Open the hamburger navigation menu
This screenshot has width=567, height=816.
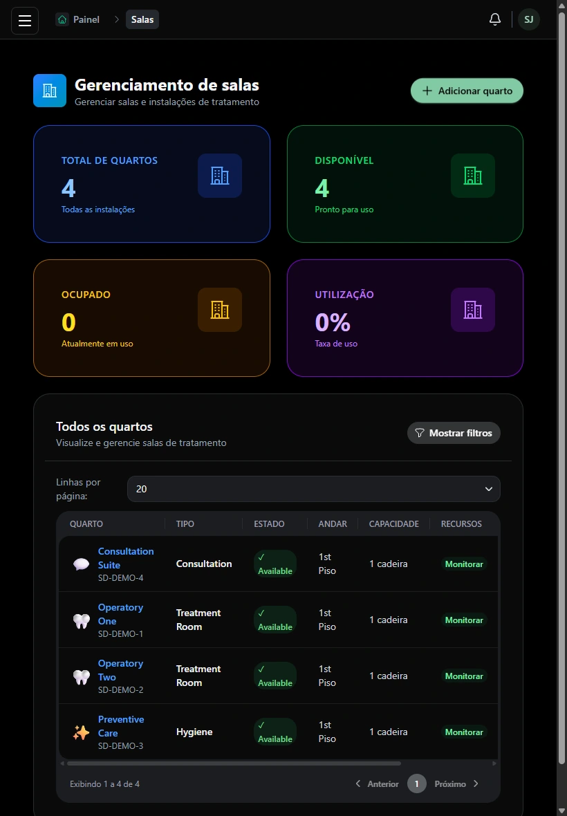[25, 20]
